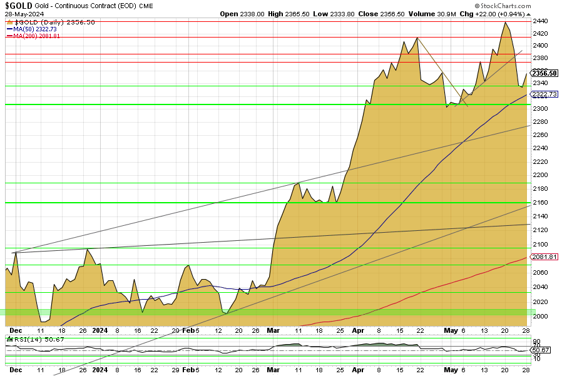Click the blue MA(50) legend line marker

point(8,29)
